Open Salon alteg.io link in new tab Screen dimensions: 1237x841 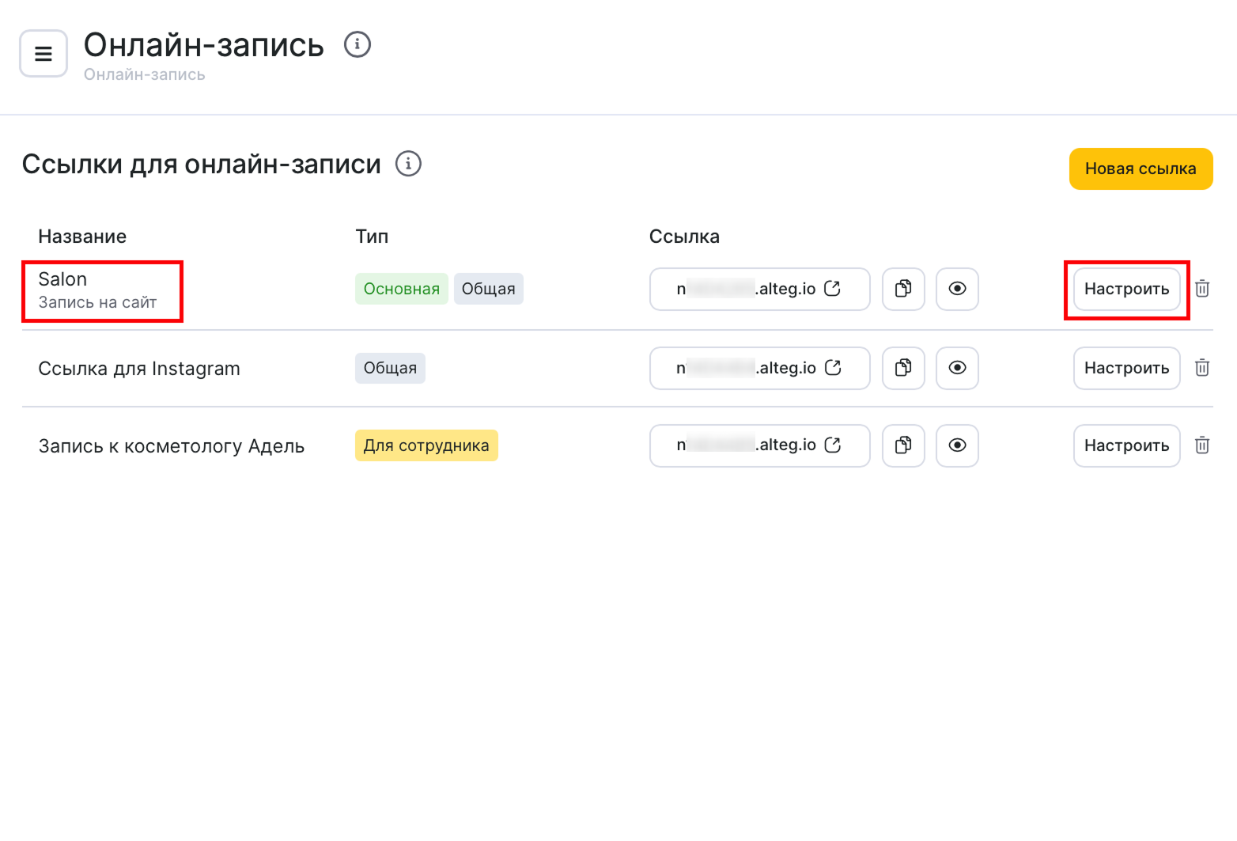832,289
